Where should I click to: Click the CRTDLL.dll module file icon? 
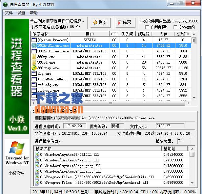coord(37,154)
